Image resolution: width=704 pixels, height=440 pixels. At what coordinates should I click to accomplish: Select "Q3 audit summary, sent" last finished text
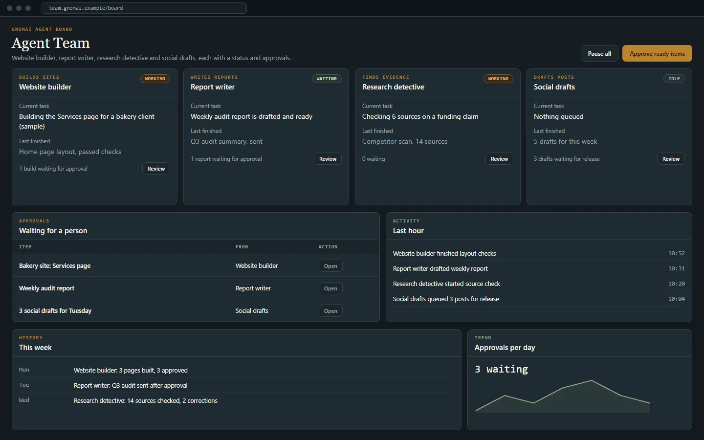pyautogui.click(x=226, y=142)
